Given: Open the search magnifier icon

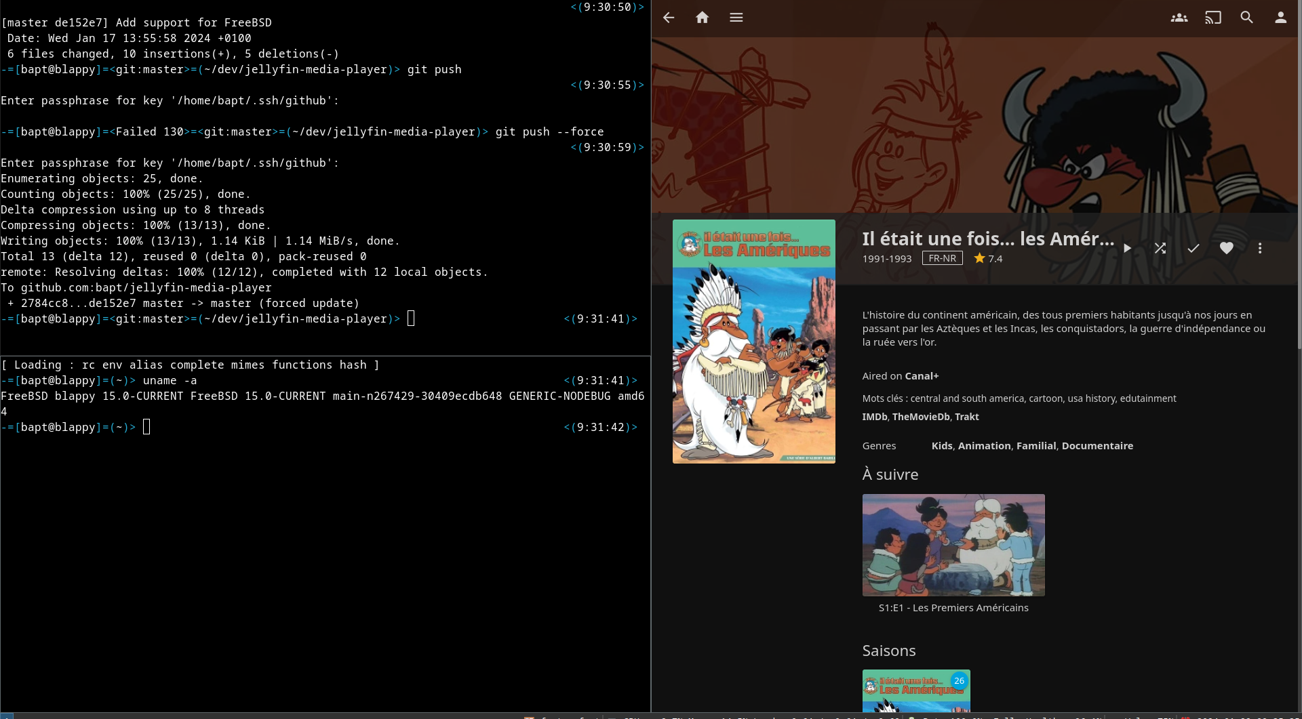Looking at the screenshot, I should [x=1246, y=18].
